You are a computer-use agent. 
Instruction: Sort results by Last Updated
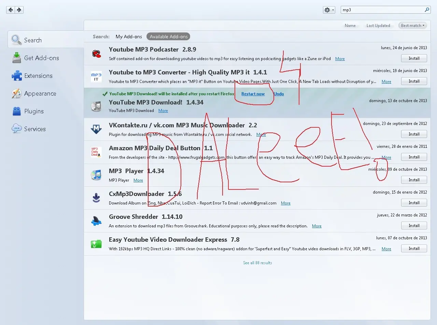tap(378, 26)
